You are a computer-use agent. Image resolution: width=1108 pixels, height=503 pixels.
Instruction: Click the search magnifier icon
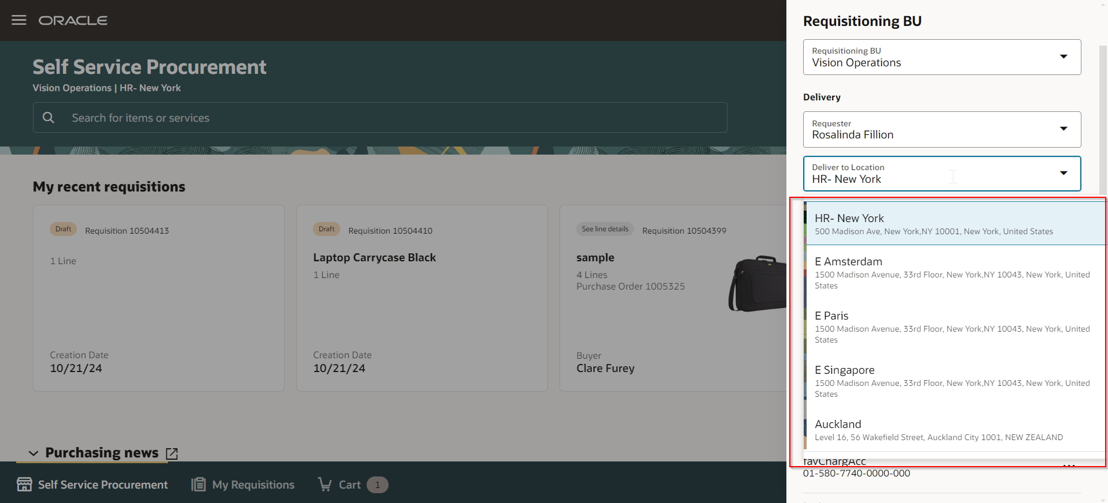[49, 118]
